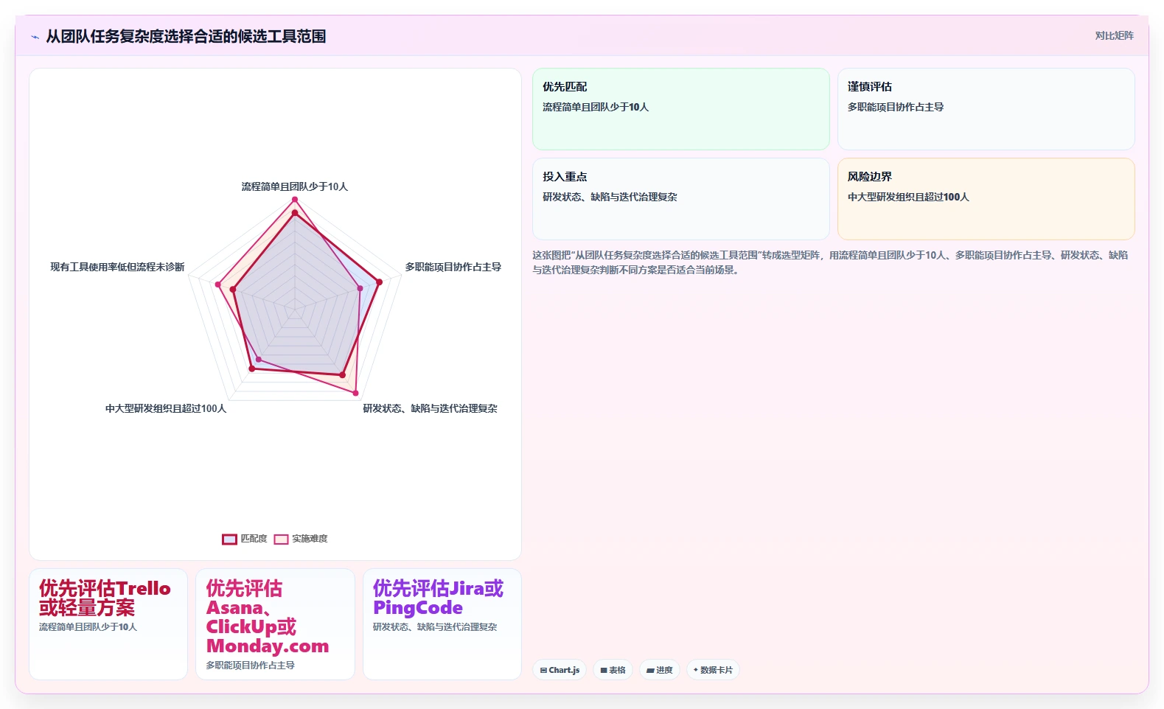Click the page title 从团队任务复杂度选择合适的候选工具范围
This screenshot has width=1164, height=709.
pos(186,36)
